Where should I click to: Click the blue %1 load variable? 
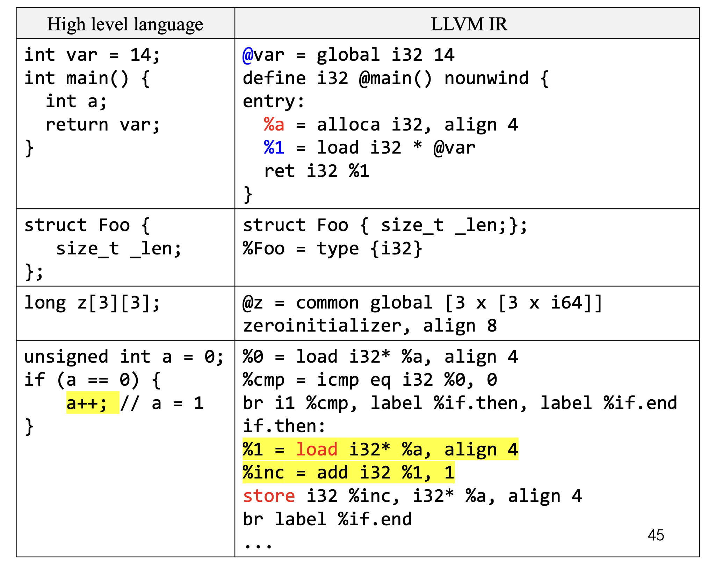pyautogui.click(x=274, y=148)
